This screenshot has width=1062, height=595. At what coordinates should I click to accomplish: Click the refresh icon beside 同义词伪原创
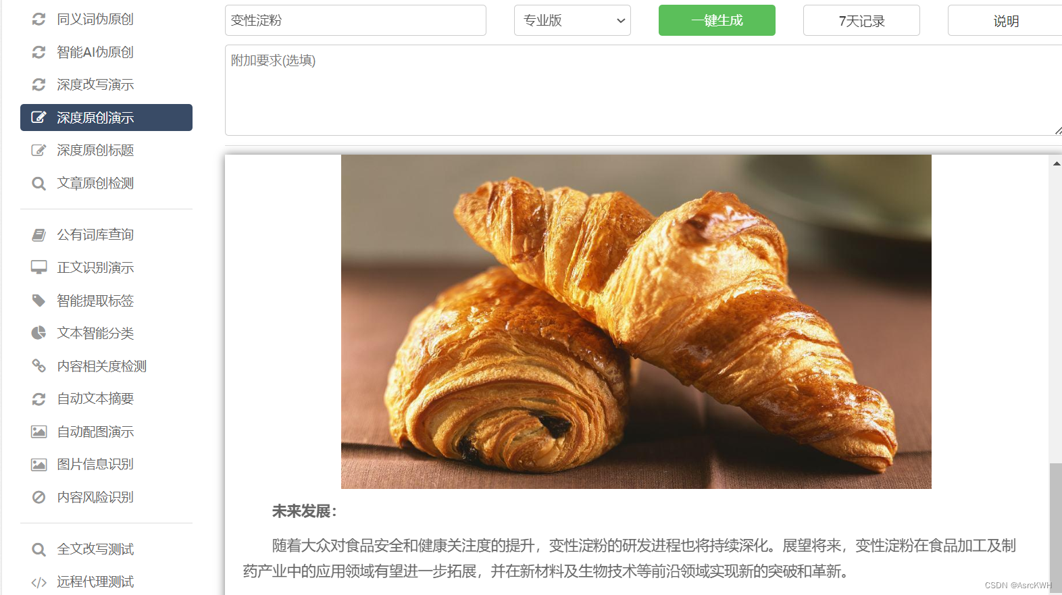tap(39, 19)
